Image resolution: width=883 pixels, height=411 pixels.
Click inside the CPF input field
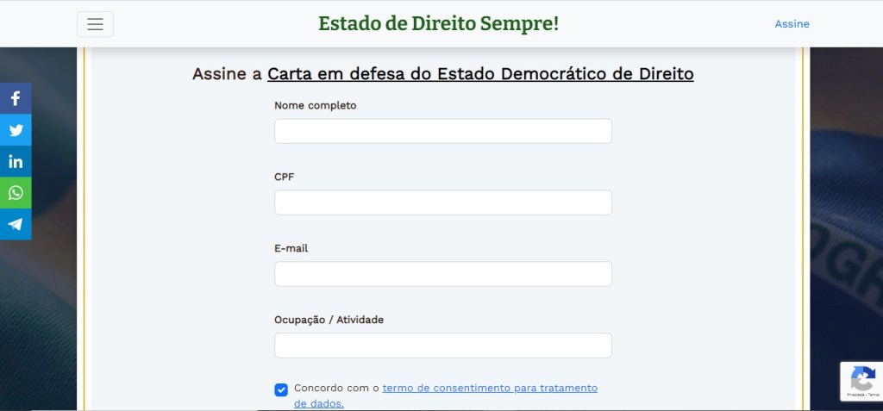coord(442,202)
